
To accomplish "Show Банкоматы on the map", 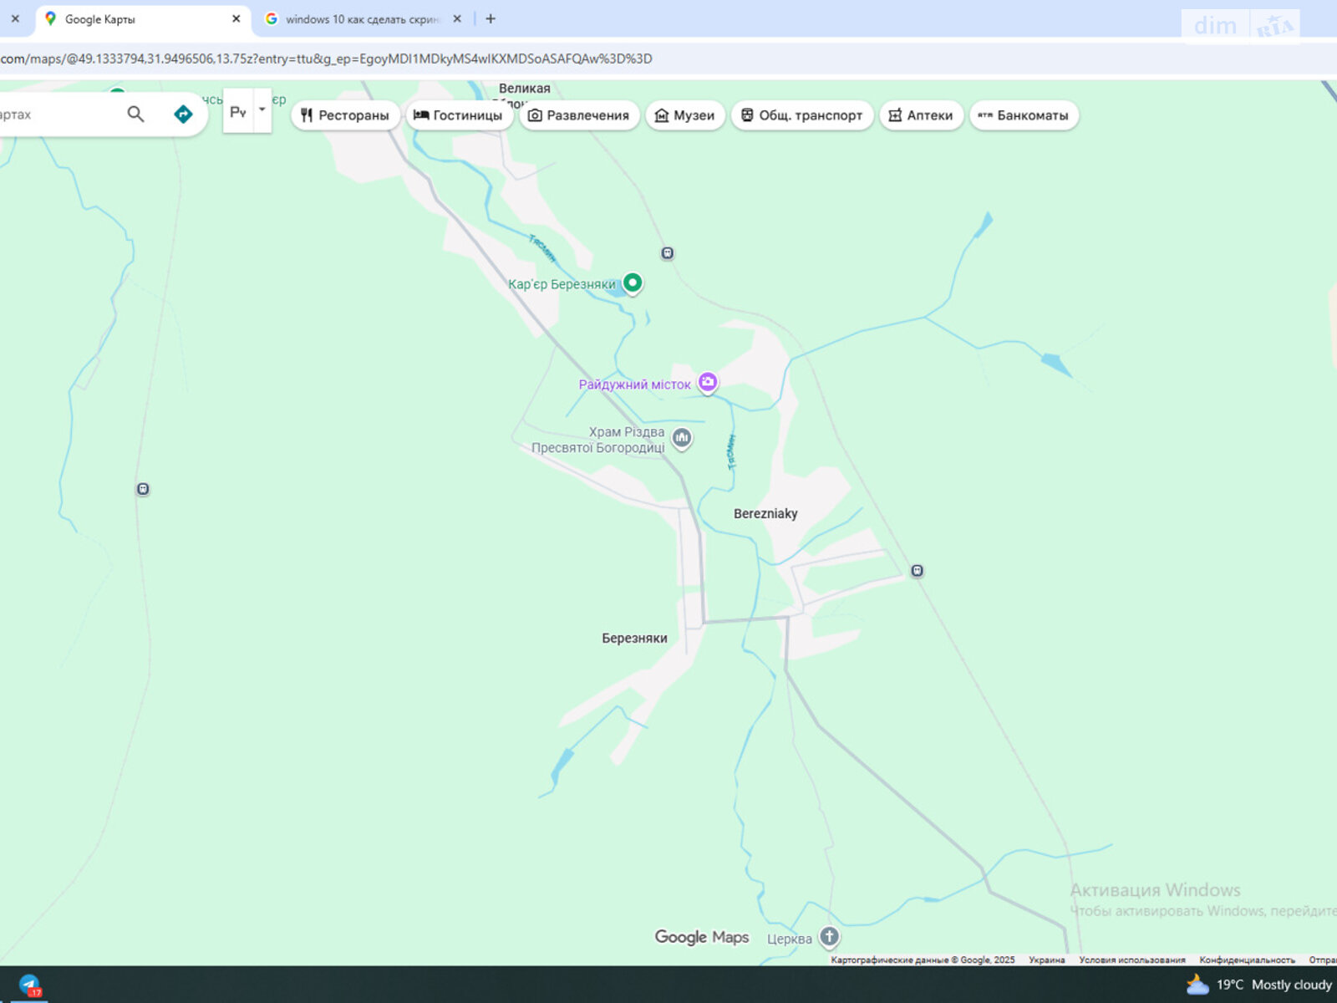I will [x=1024, y=115].
